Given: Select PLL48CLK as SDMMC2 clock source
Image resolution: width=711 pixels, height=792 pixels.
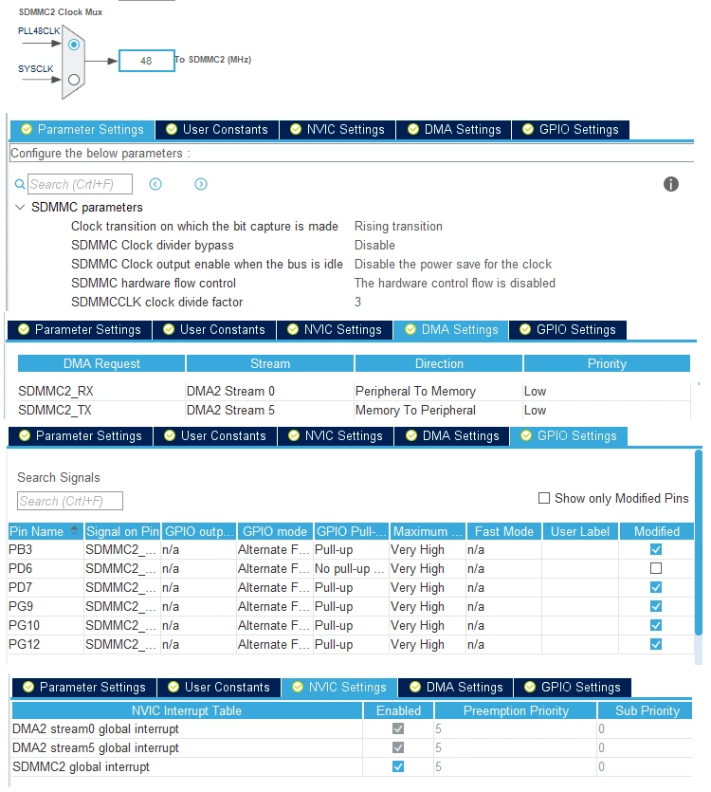Looking at the screenshot, I should [x=74, y=45].
